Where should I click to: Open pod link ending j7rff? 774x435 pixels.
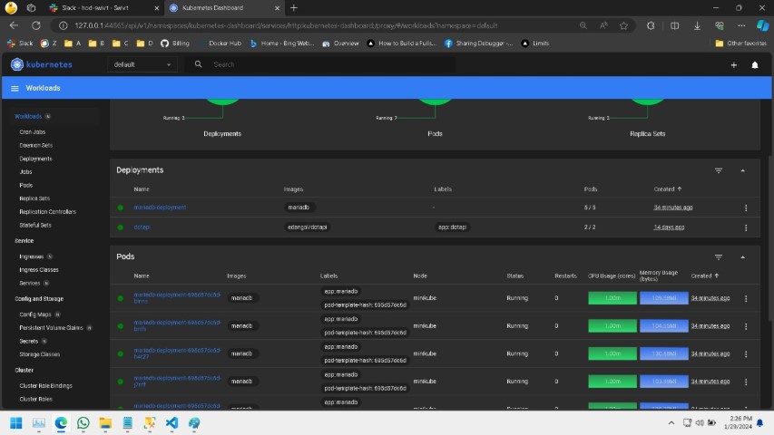tap(177, 381)
